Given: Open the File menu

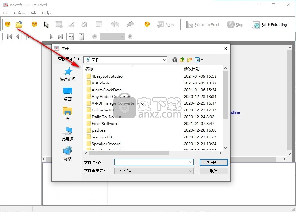Looking at the screenshot, I should click(x=6, y=13).
